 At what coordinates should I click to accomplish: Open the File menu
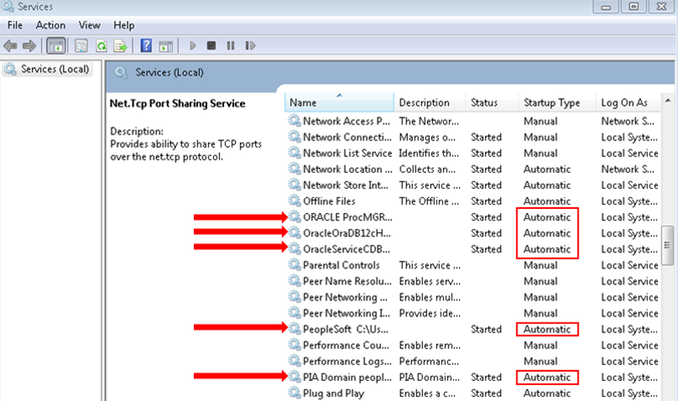[15, 26]
